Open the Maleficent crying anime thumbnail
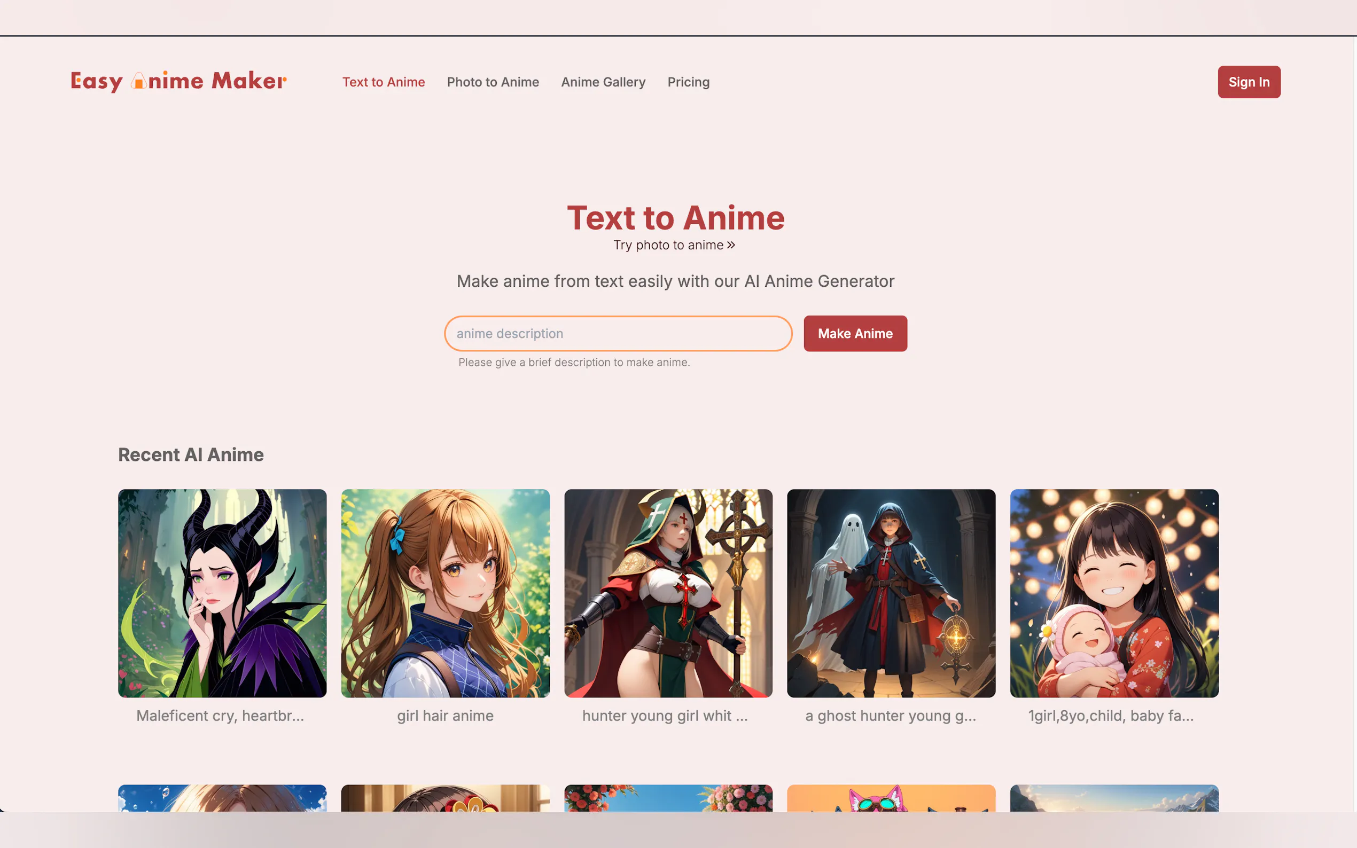Image resolution: width=1357 pixels, height=848 pixels. 222,593
